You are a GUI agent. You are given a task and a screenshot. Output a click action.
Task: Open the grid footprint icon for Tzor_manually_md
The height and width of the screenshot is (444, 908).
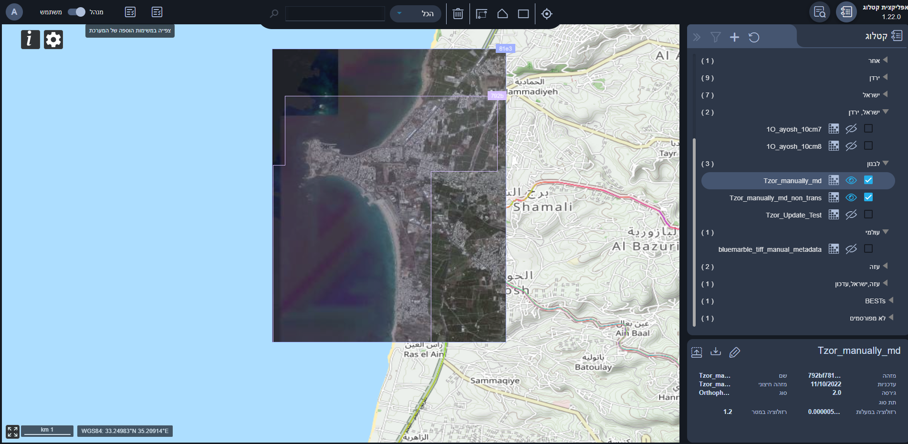(x=834, y=180)
